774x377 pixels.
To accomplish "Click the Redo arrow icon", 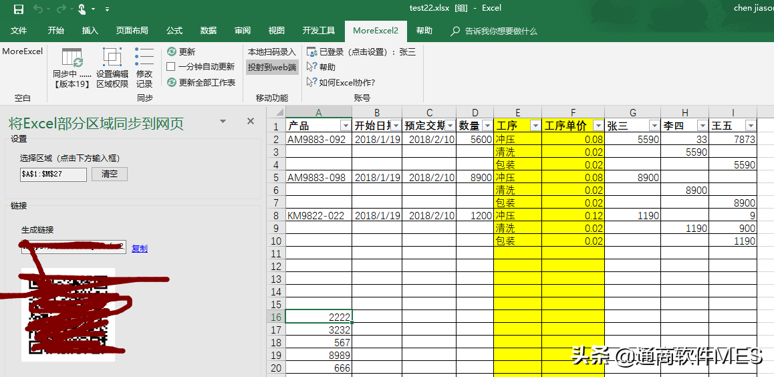I will (61, 9).
